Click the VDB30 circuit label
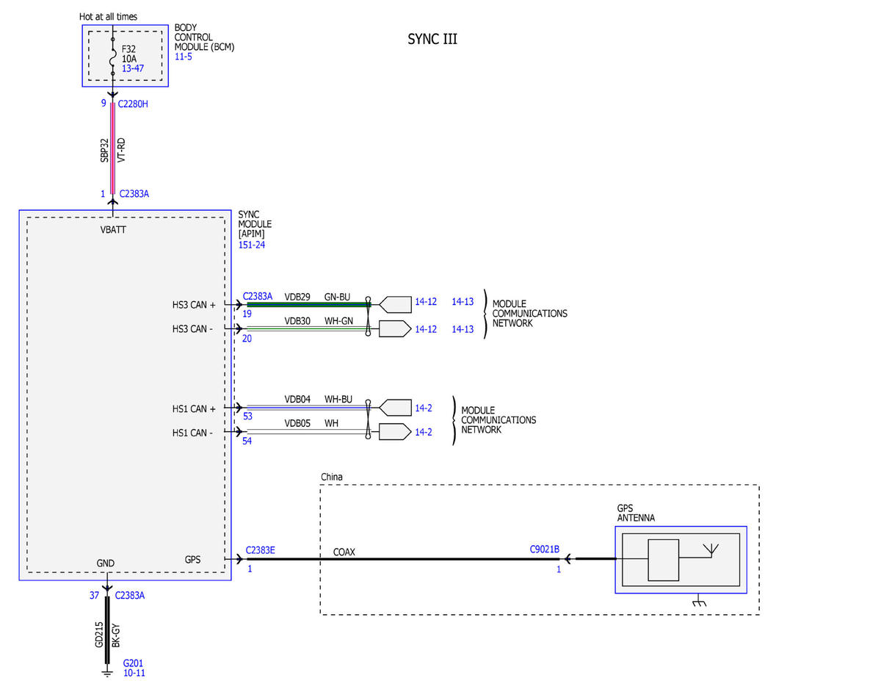The height and width of the screenshot is (681, 881). click(297, 320)
